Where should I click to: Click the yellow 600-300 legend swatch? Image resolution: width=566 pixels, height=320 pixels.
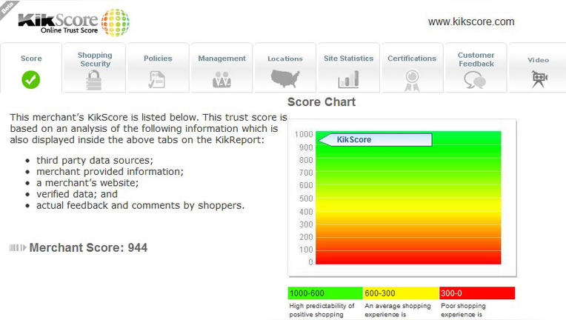coord(401,293)
